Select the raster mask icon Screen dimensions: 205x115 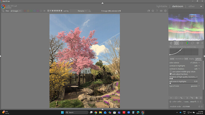point(197,98)
